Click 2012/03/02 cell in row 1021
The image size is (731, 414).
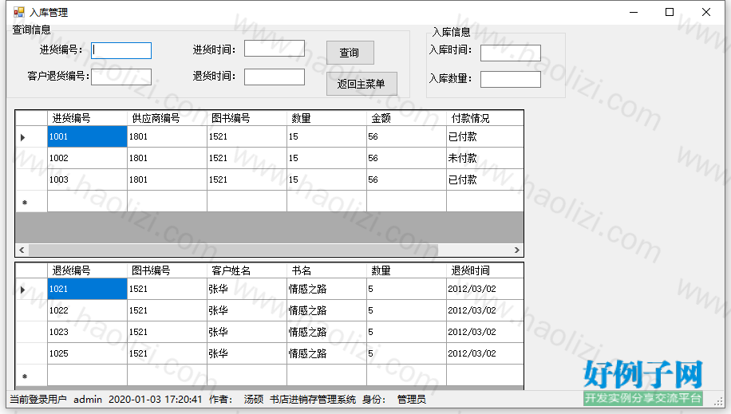[x=485, y=289]
